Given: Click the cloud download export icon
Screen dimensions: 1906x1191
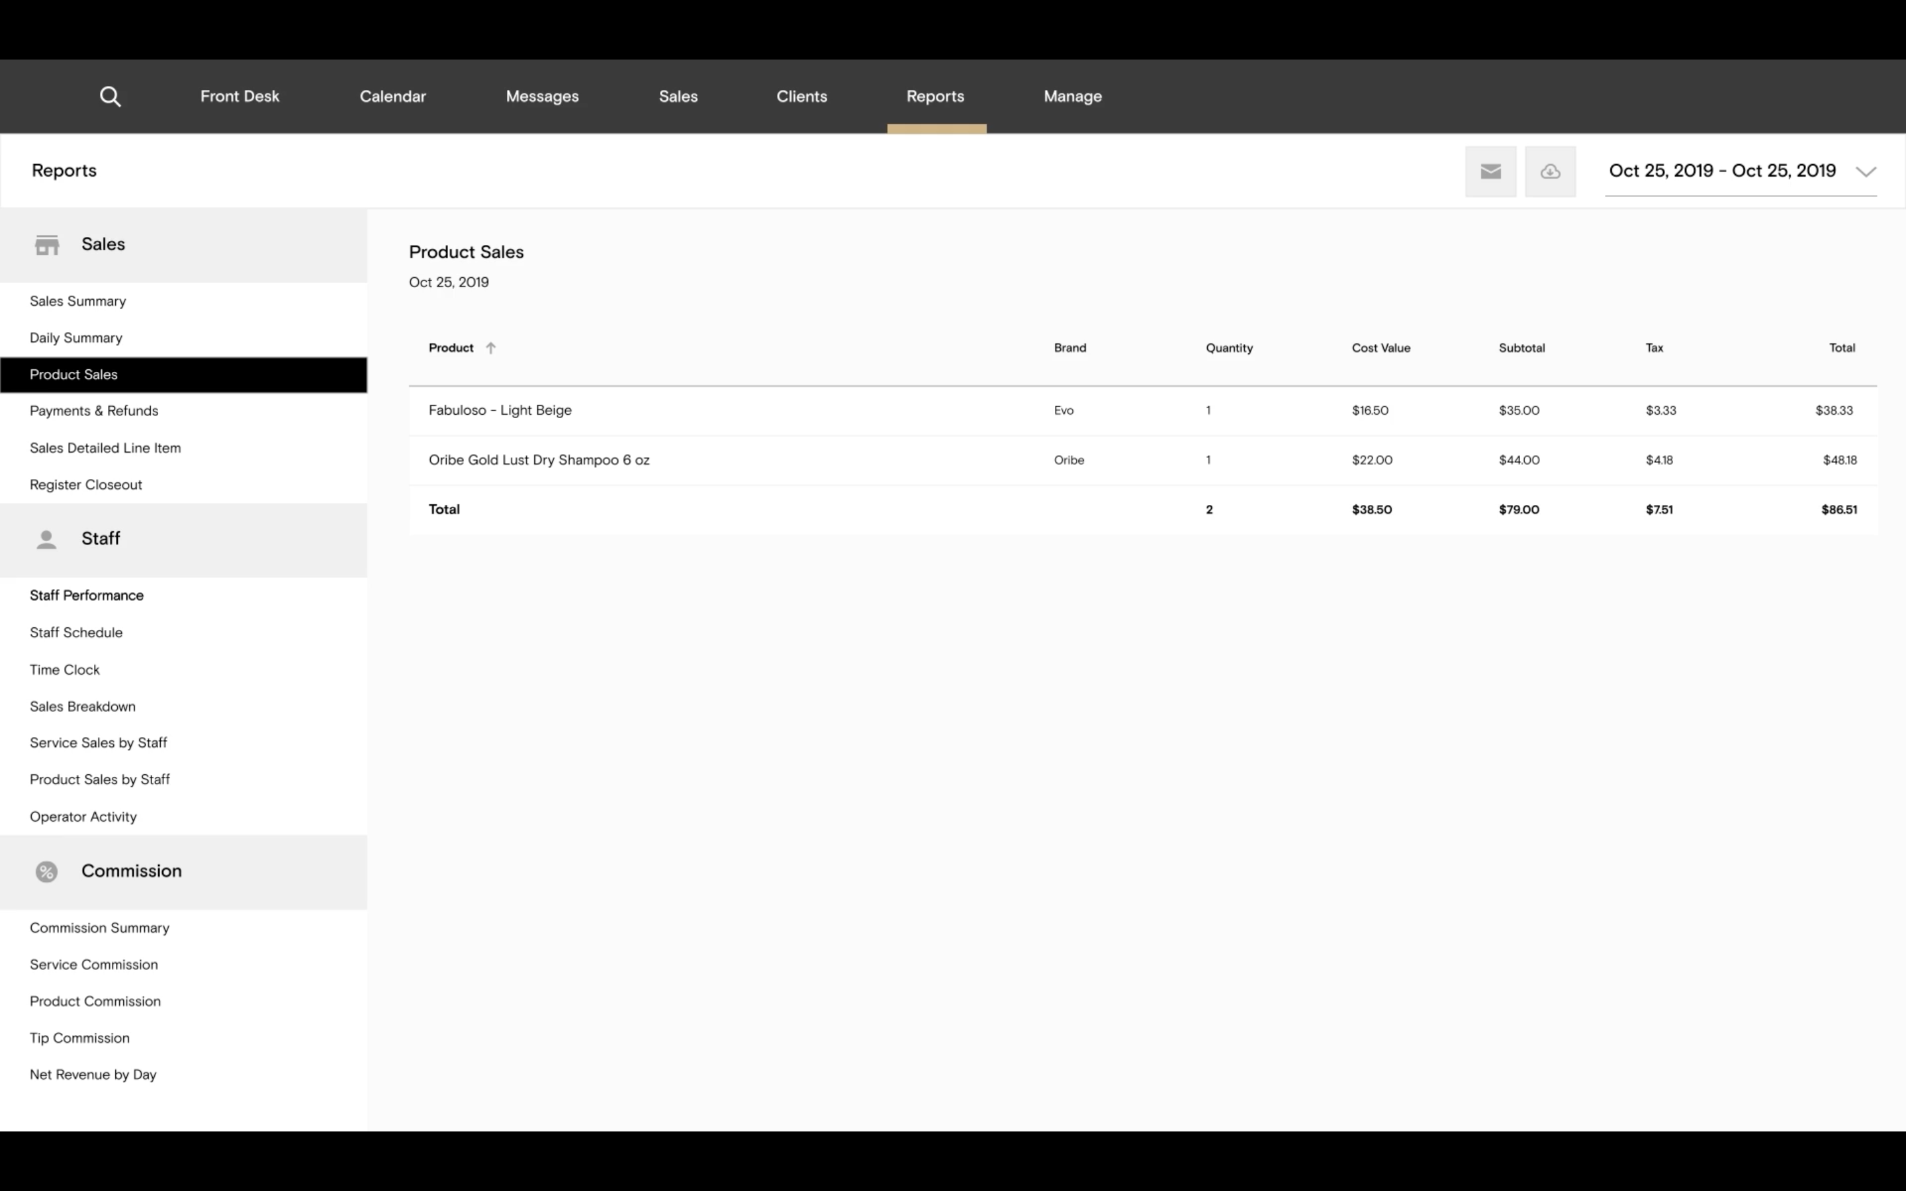Looking at the screenshot, I should point(1549,171).
